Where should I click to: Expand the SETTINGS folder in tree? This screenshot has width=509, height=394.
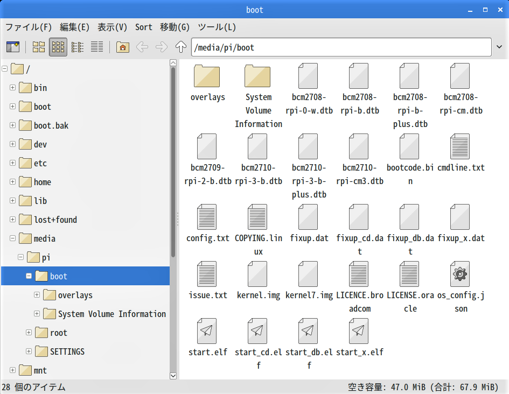pyautogui.click(x=29, y=351)
